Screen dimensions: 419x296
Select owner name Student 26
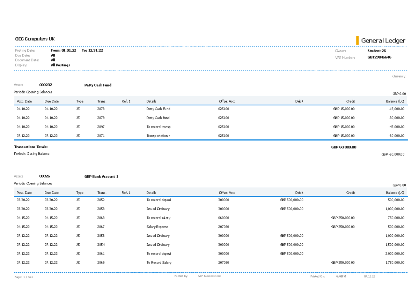(x=376, y=50)
